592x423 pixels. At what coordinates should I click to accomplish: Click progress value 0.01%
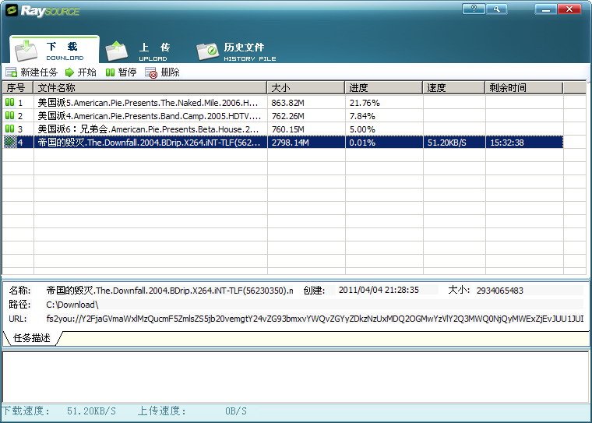[x=362, y=143]
